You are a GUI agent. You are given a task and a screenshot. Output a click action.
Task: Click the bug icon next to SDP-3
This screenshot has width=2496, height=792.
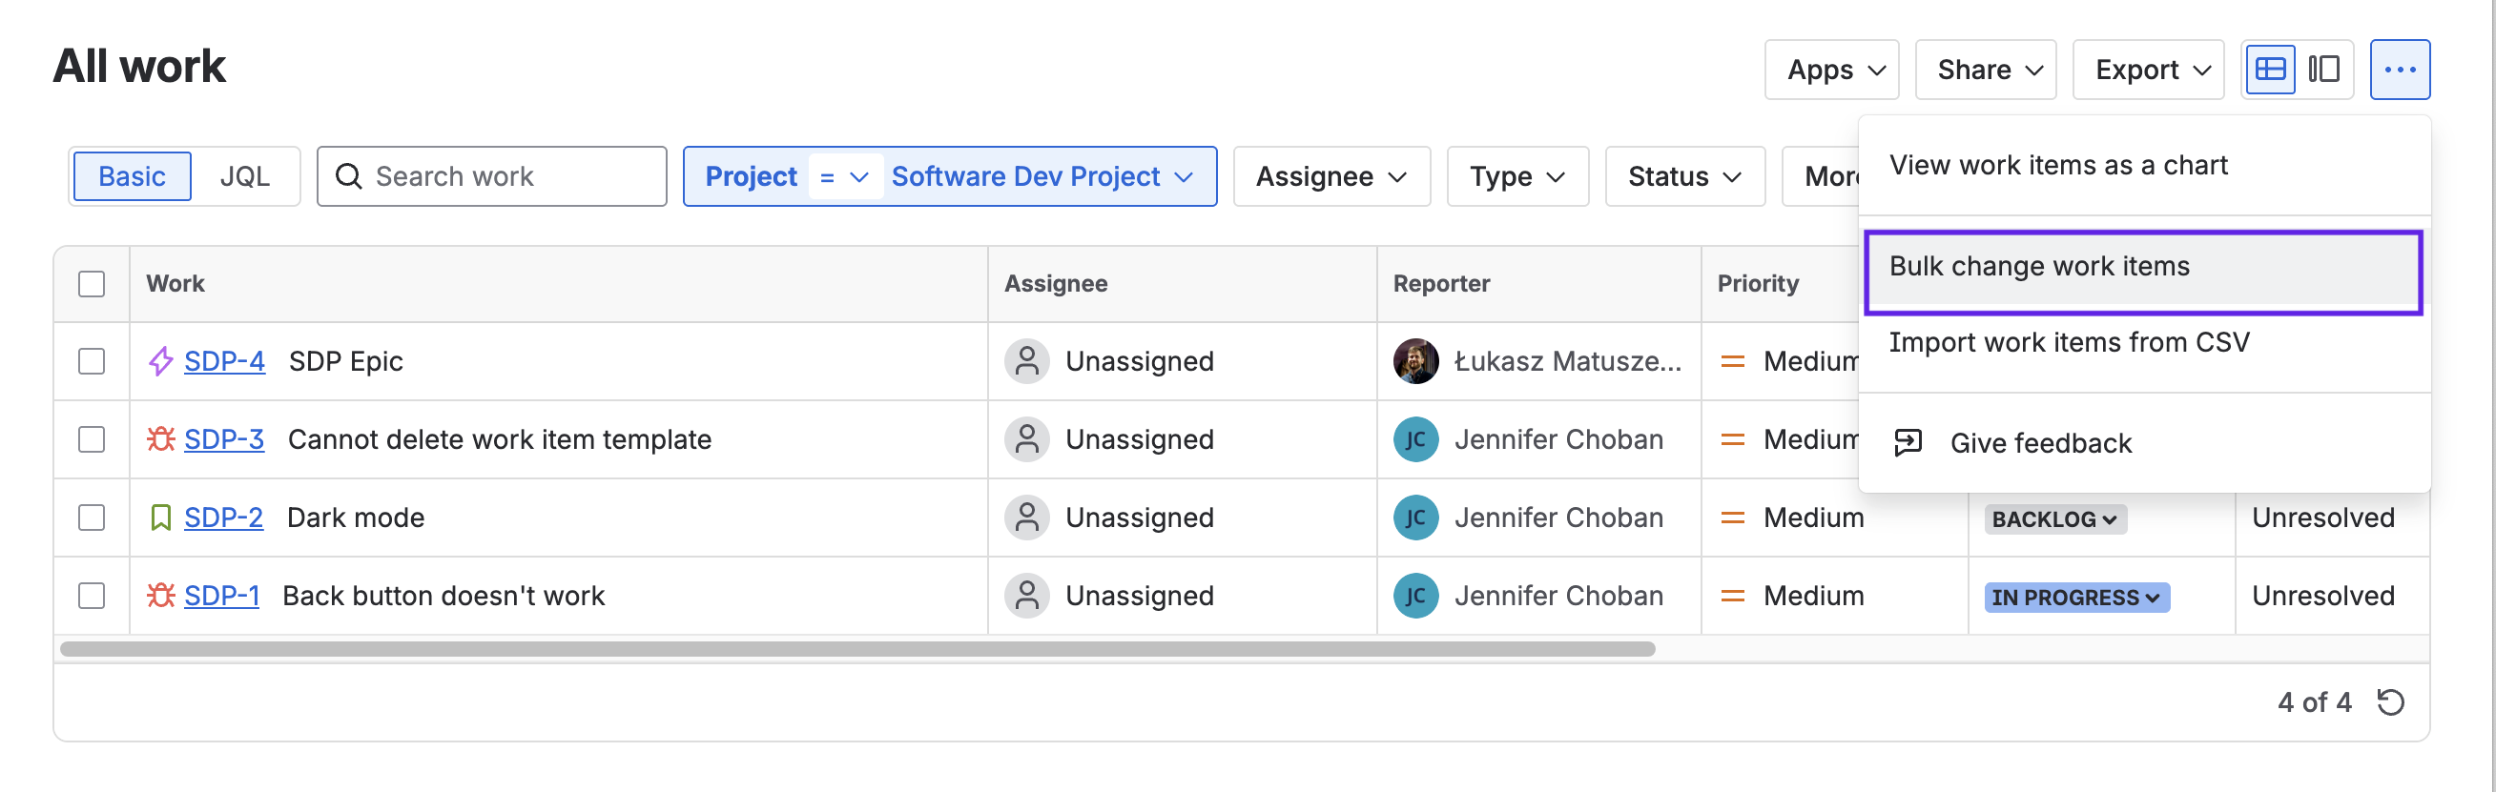[160, 439]
